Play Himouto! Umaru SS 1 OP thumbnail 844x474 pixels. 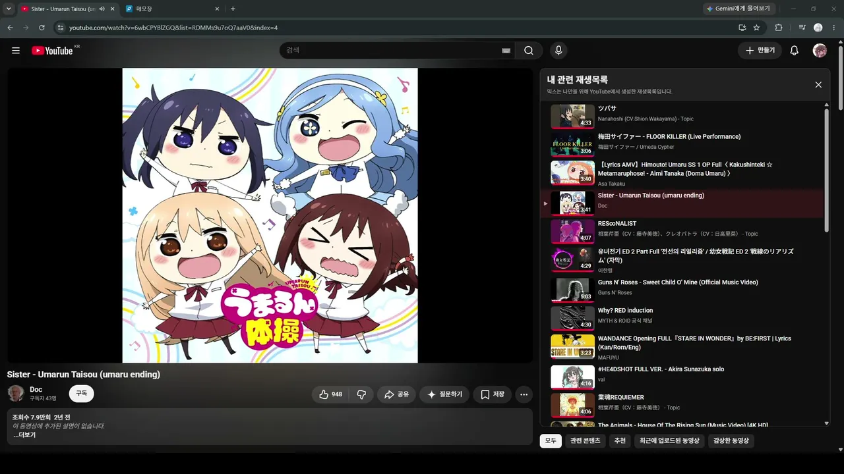572,172
